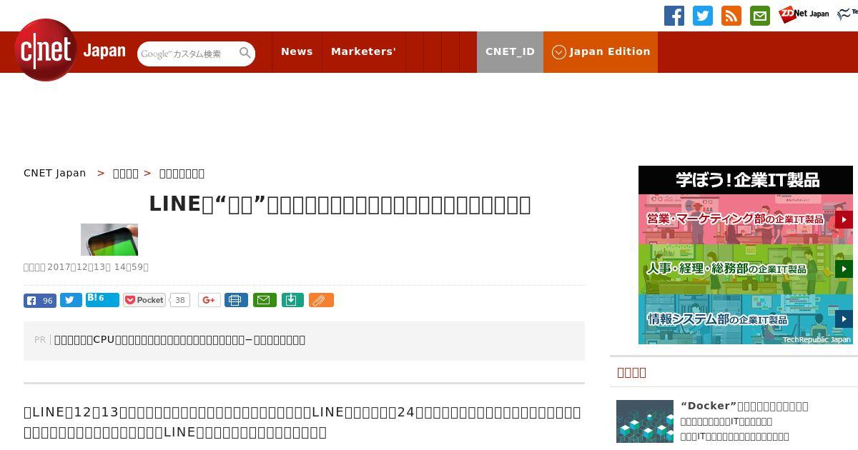Open the Marketers' menu
This screenshot has width=858, height=450.
pyautogui.click(x=363, y=51)
